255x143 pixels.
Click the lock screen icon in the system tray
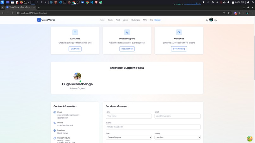248,2
